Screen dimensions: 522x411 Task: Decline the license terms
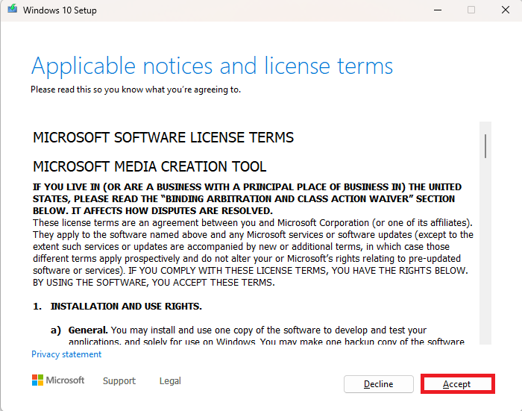coord(379,384)
